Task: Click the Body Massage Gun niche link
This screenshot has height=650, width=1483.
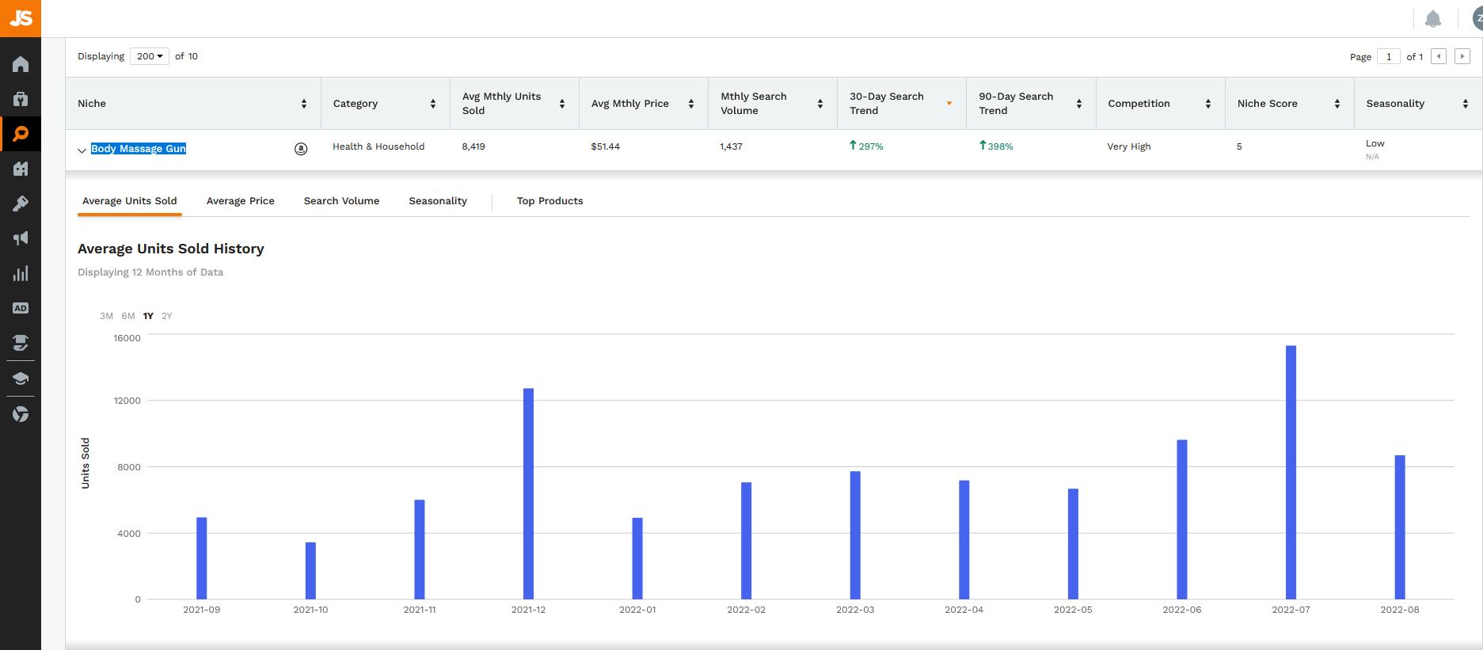Action: click(x=139, y=149)
